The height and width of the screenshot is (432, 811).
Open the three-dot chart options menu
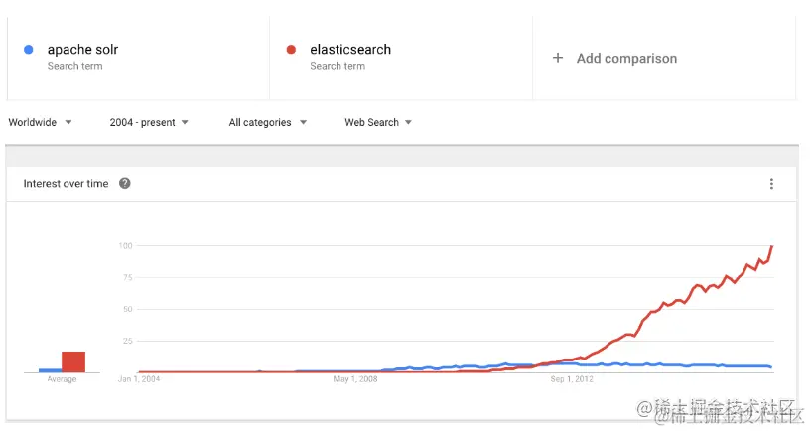[771, 184]
